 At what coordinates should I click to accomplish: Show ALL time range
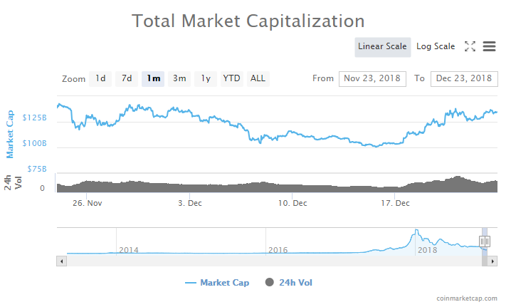[x=258, y=78]
